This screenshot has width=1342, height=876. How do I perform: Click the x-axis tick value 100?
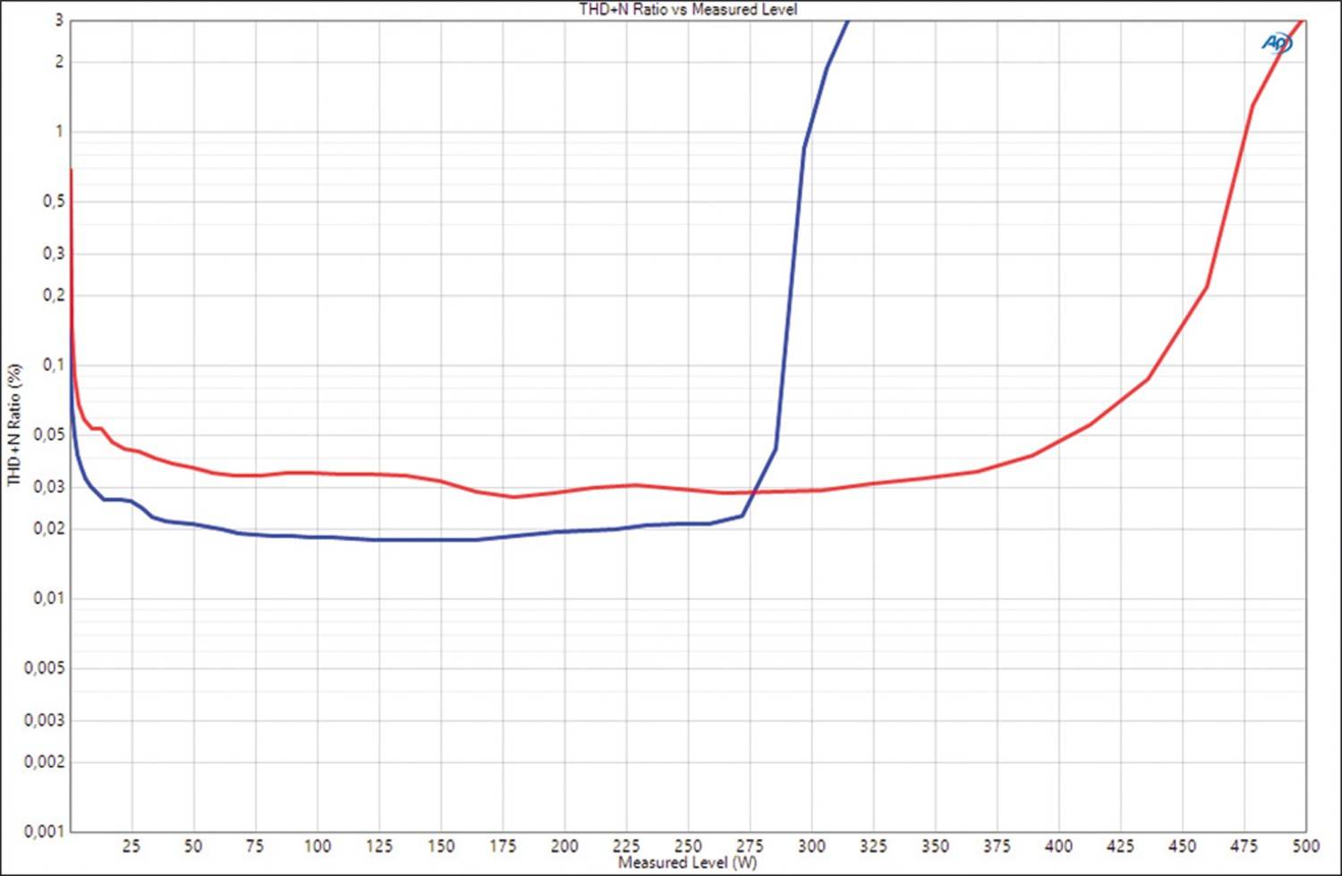point(317,846)
